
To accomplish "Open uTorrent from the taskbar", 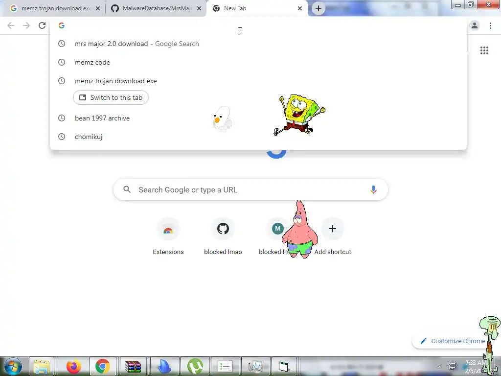I will coord(195,366).
